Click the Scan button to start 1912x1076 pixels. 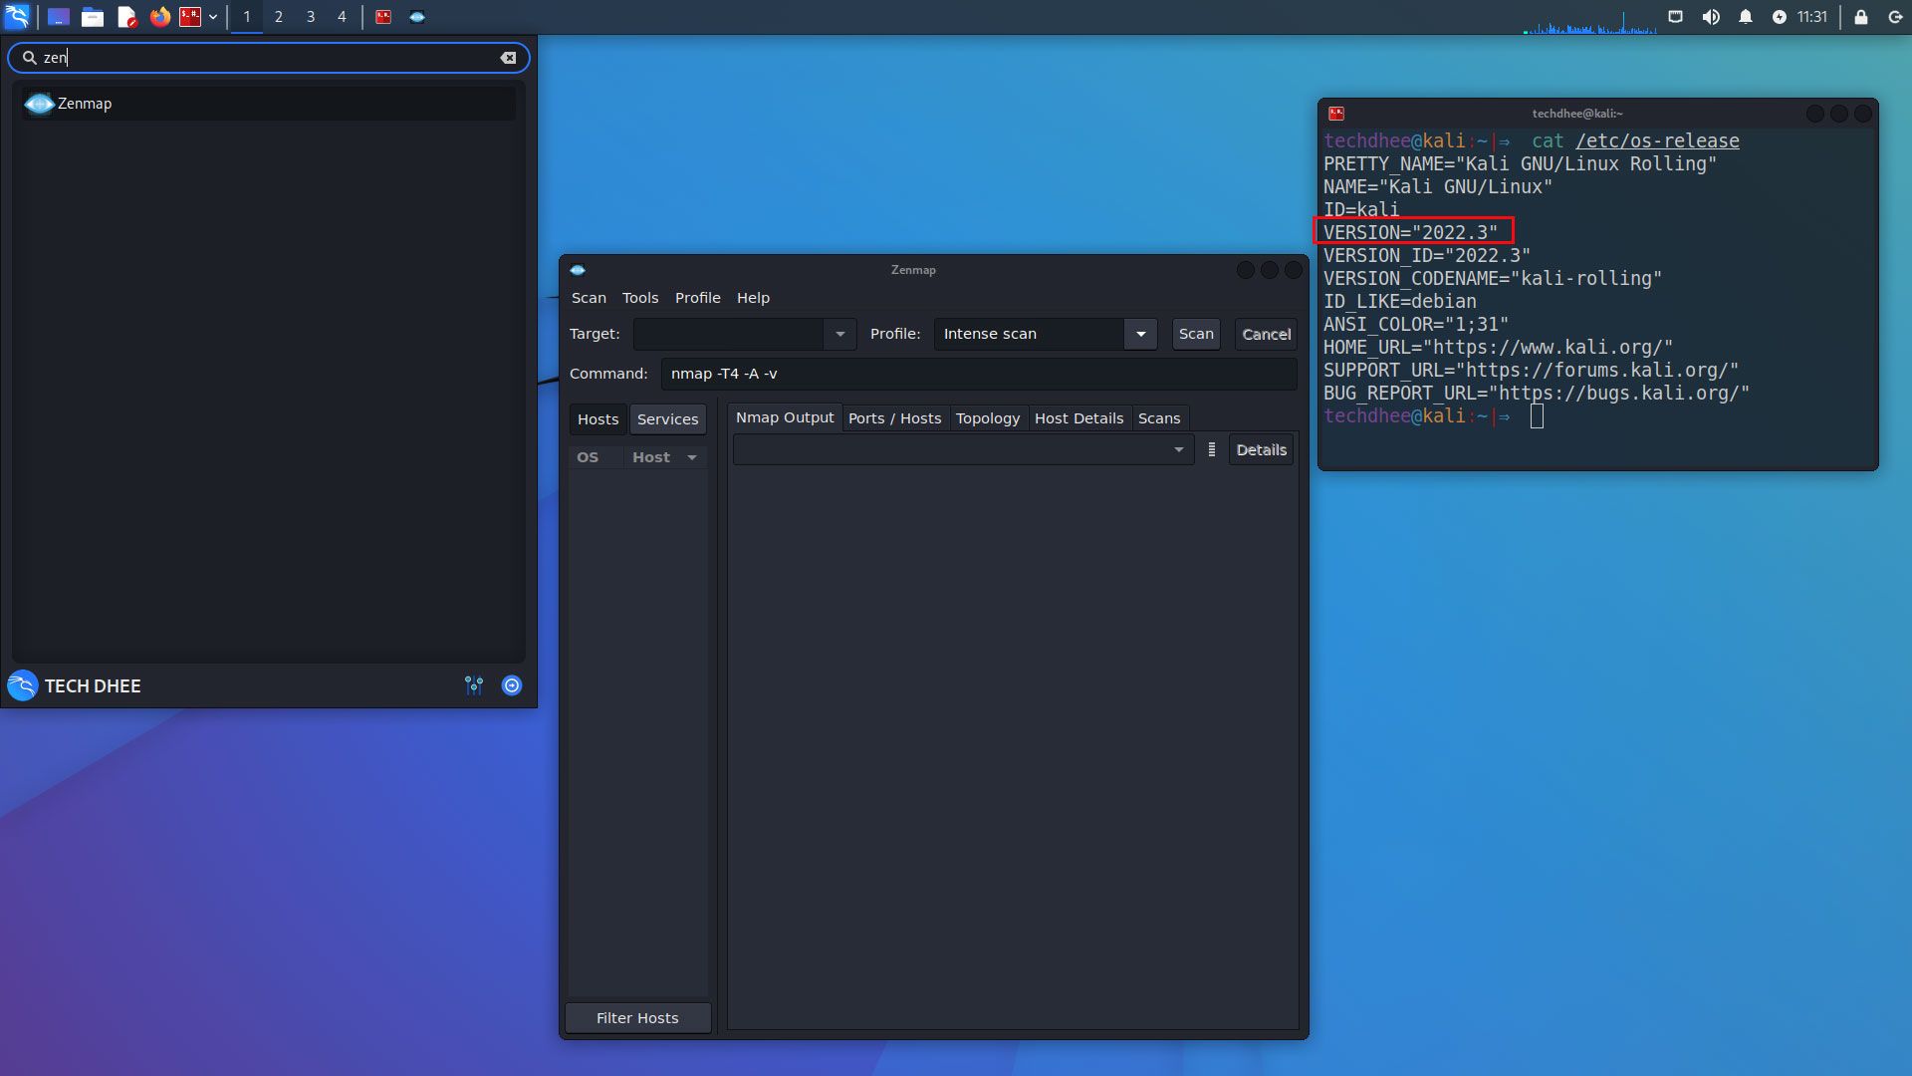pyautogui.click(x=1195, y=333)
